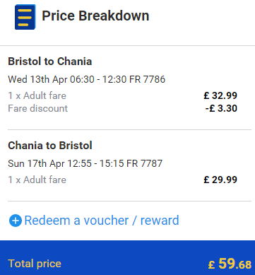Viewport: 255px width, 275px height.
Task: Click outbound flight details Wed 13th Apr
Action: click(87, 79)
